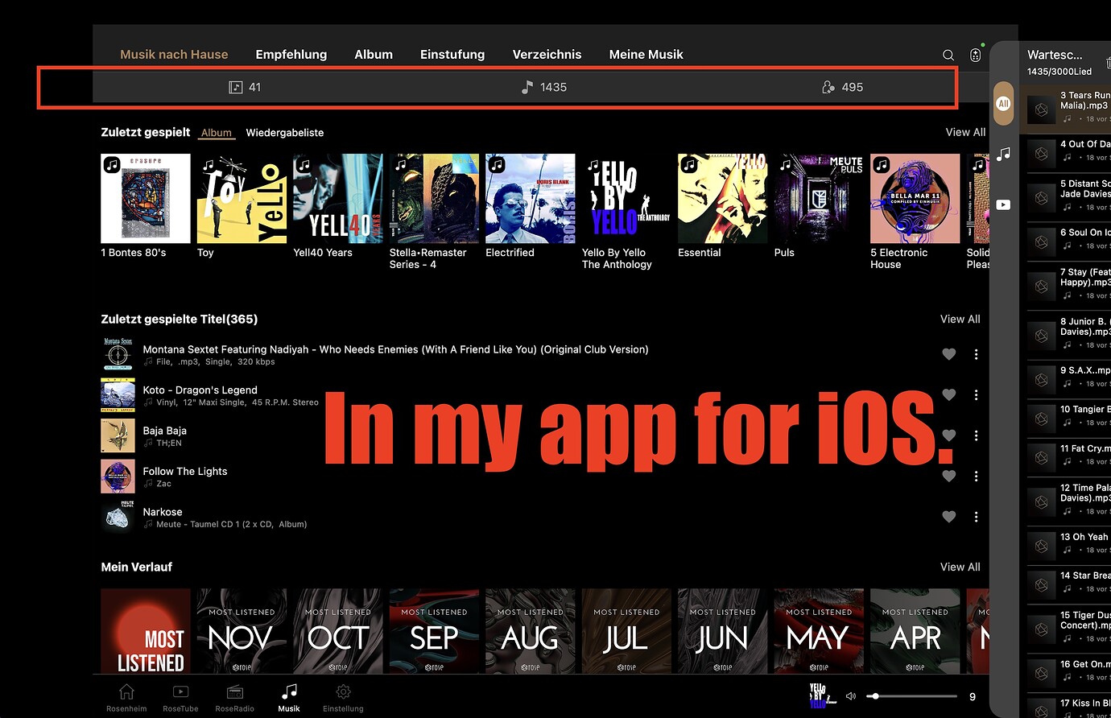This screenshot has height=718, width=1111.
Task: Like the Baja Baja track
Action: [949, 435]
